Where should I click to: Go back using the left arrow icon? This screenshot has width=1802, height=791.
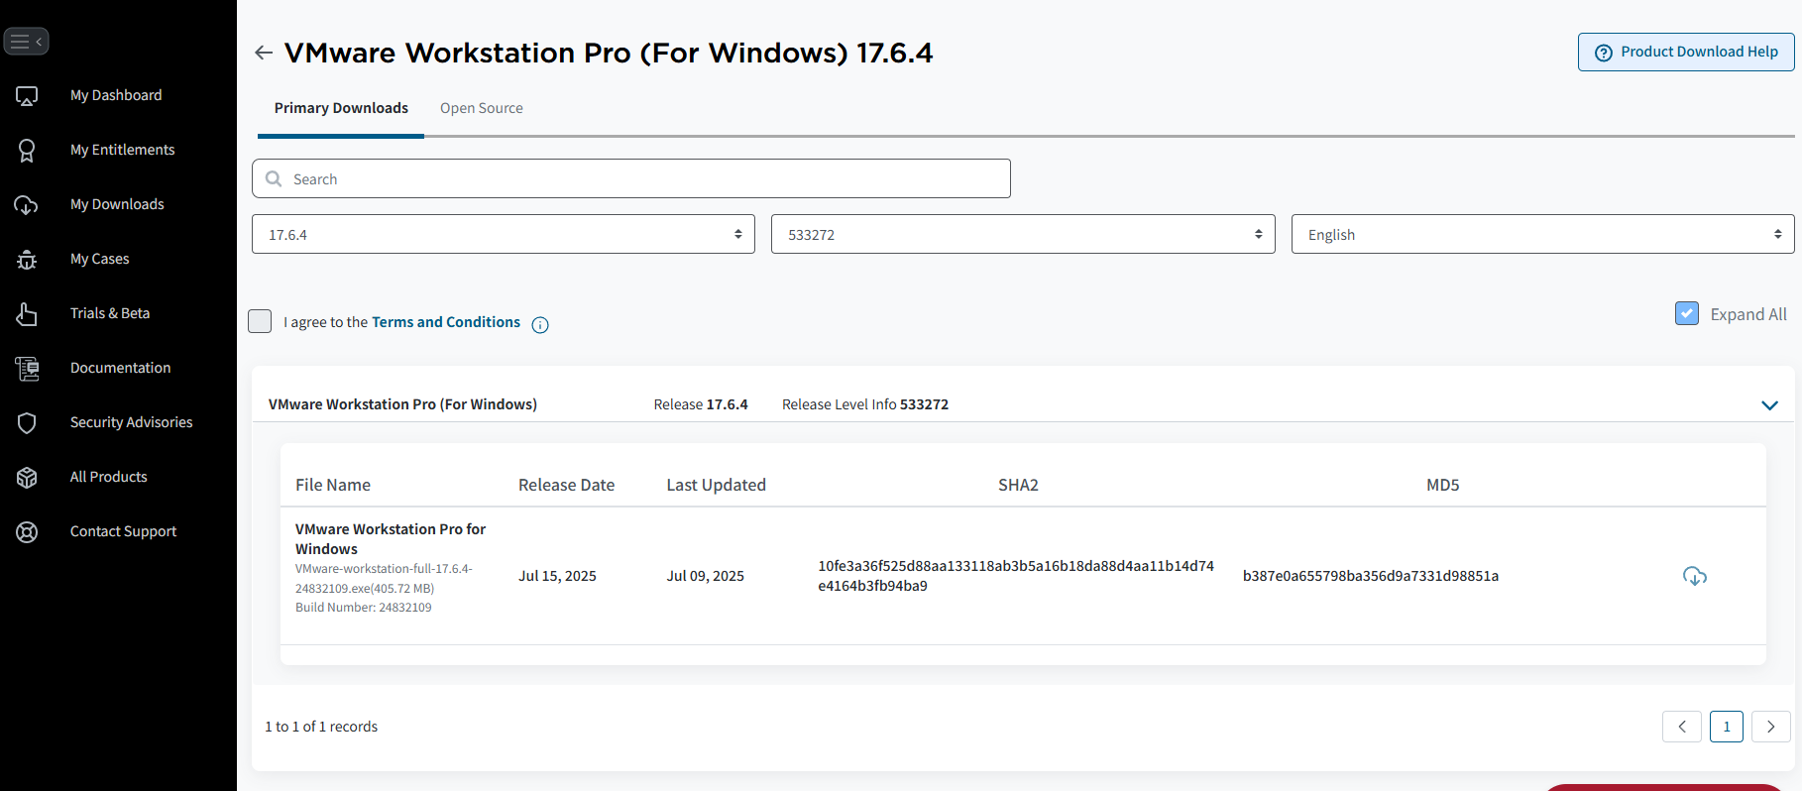pyautogui.click(x=264, y=53)
